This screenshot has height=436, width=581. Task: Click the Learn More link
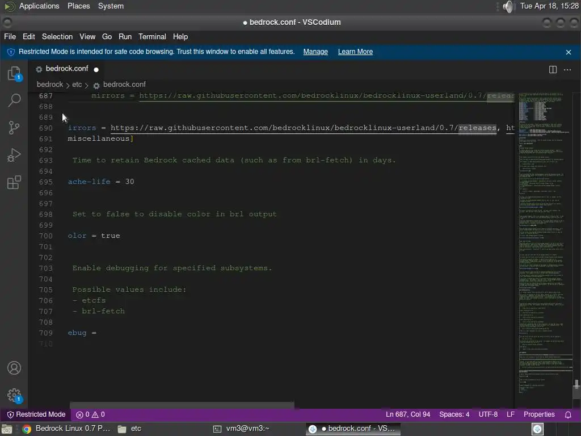pos(355,52)
